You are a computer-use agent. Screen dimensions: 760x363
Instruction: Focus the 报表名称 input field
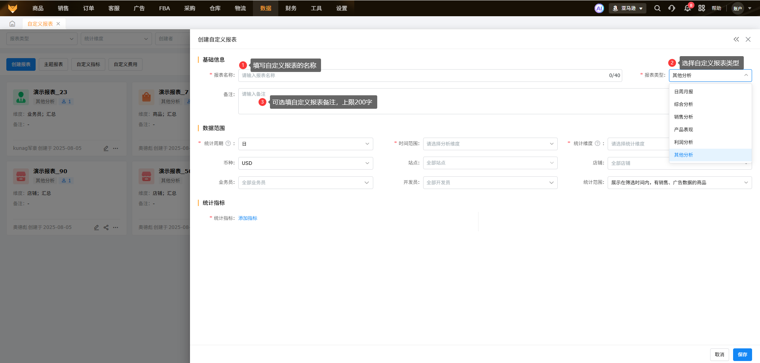[x=430, y=76]
